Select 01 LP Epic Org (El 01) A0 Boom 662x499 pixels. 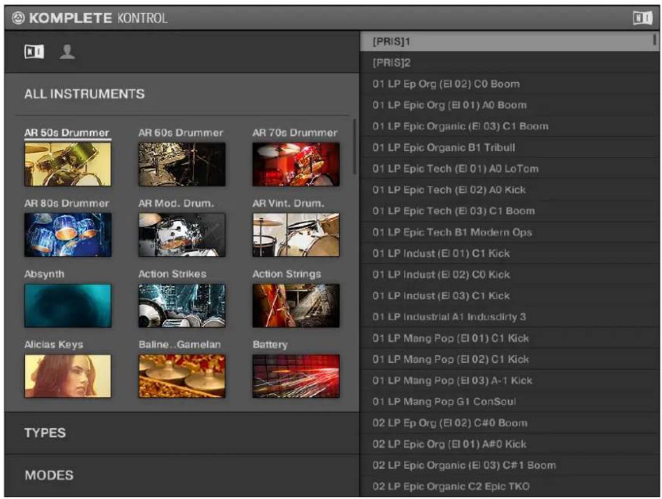[509, 105]
